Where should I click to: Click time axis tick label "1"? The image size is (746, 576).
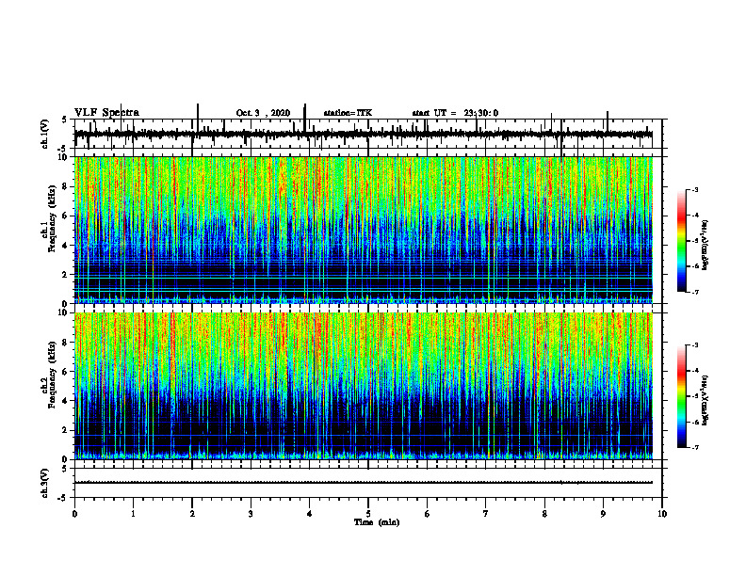coord(133,514)
